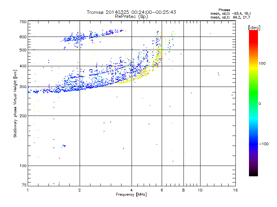The width and height of the screenshot is (277, 207).
Task: Click colorbar tick label 0
Action: tap(260, 104)
